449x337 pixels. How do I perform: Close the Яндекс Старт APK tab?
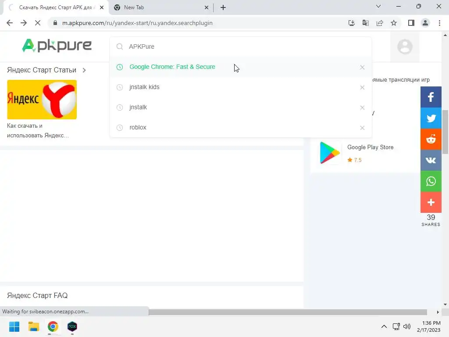tap(102, 7)
